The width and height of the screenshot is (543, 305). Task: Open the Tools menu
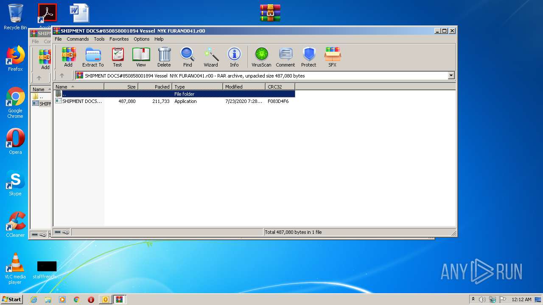coord(99,39)
